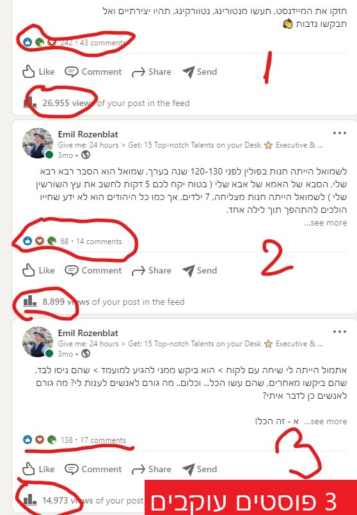This screenshot has height=515, width=357.
Task: Expand 'see more' on the second post
Action: pos(326,223)
